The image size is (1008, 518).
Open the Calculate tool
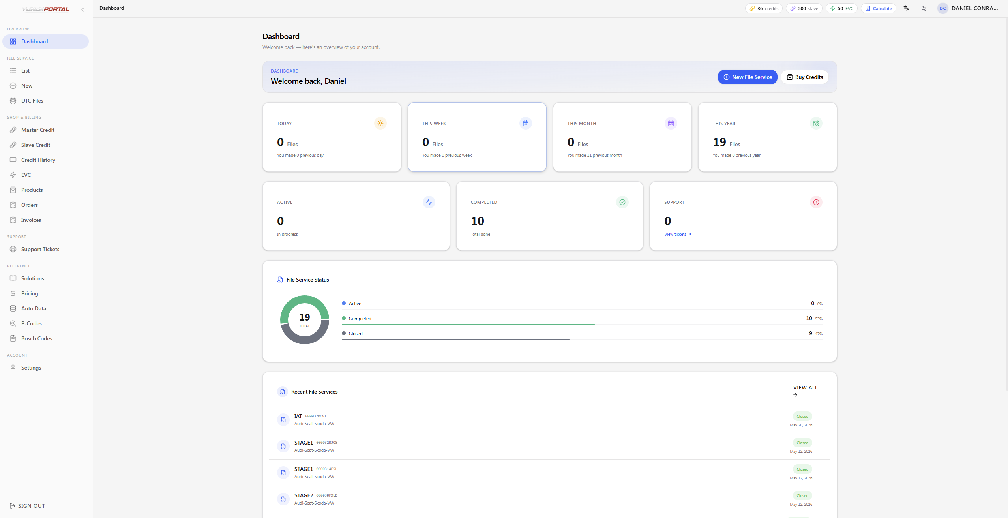point(879,8)
